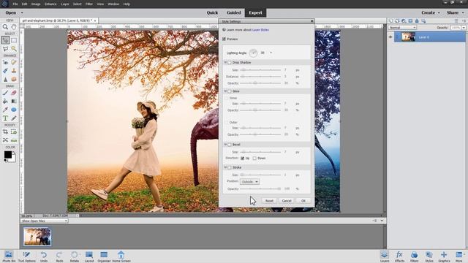
Task: Select the Color Picker eyedropper tool
Action: pos(5,110)
